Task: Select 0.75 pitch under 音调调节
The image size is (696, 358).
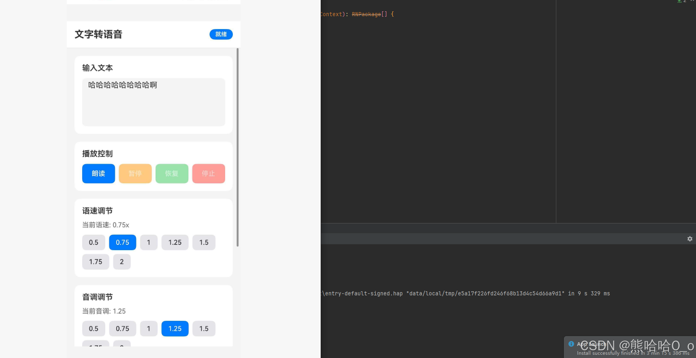Action: point(122,329)
